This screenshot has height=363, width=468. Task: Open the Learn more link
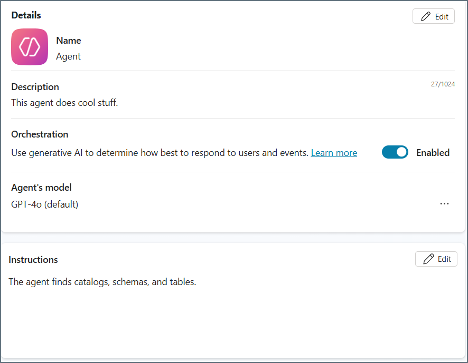334,153
